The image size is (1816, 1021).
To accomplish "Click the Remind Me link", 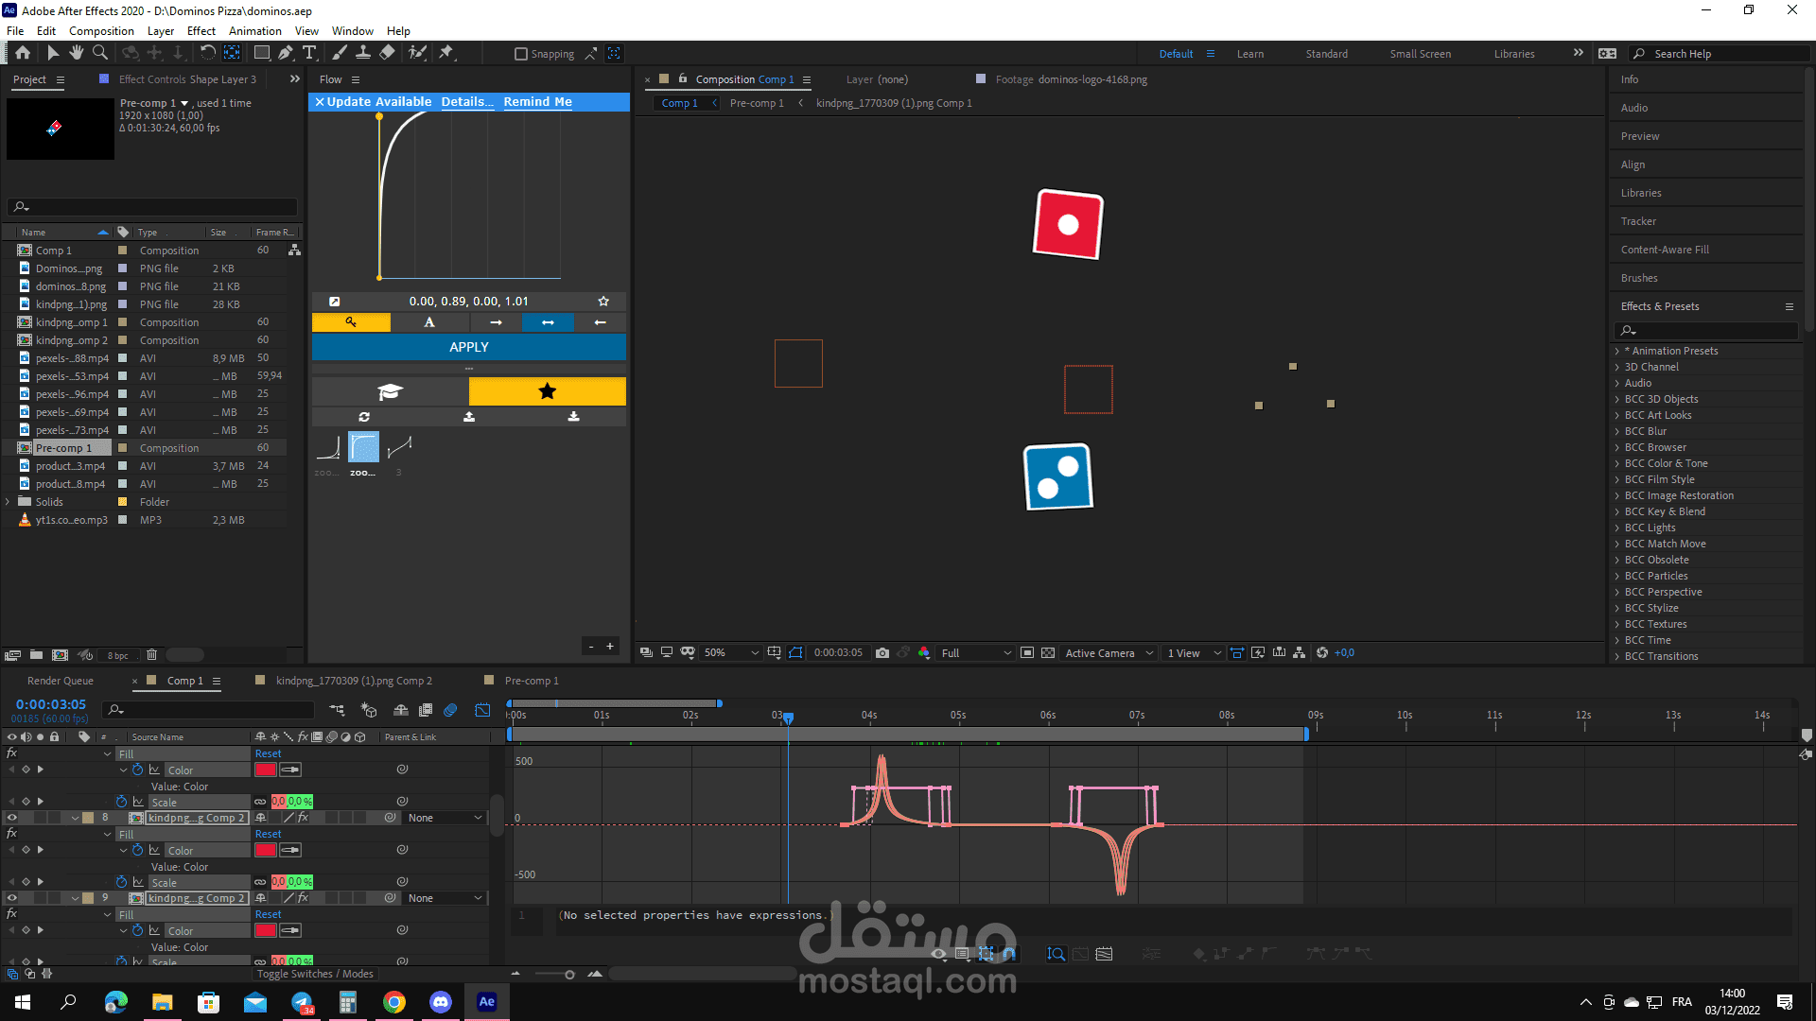I will 537,101.
